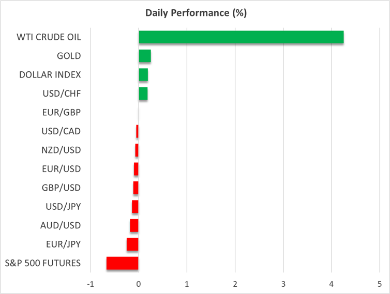Click the -1 value on horizontal axis
The width and height of the screenshot is (390, 294).
tap(91, 284)
